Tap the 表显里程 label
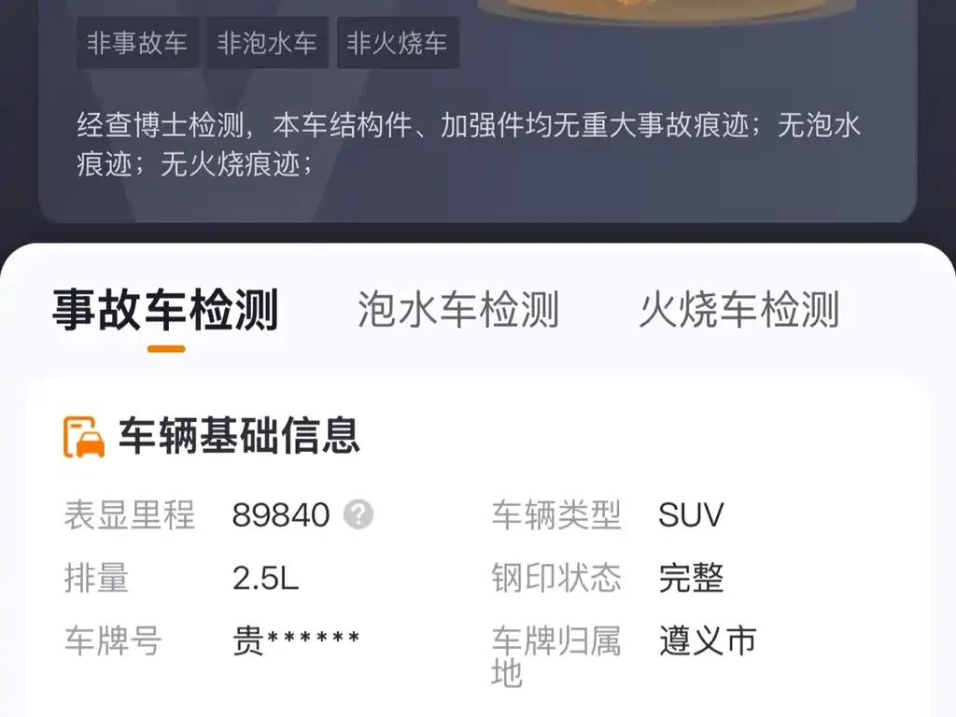 pos(129,514)
